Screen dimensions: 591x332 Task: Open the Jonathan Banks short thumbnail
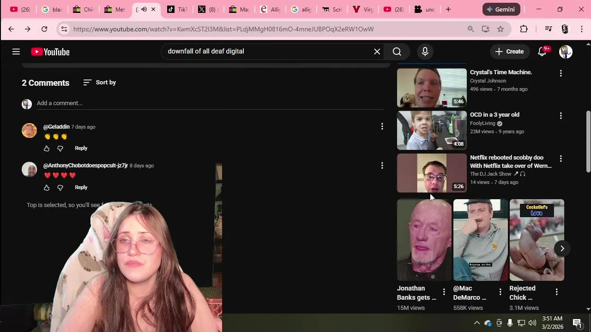click(424, 240)
